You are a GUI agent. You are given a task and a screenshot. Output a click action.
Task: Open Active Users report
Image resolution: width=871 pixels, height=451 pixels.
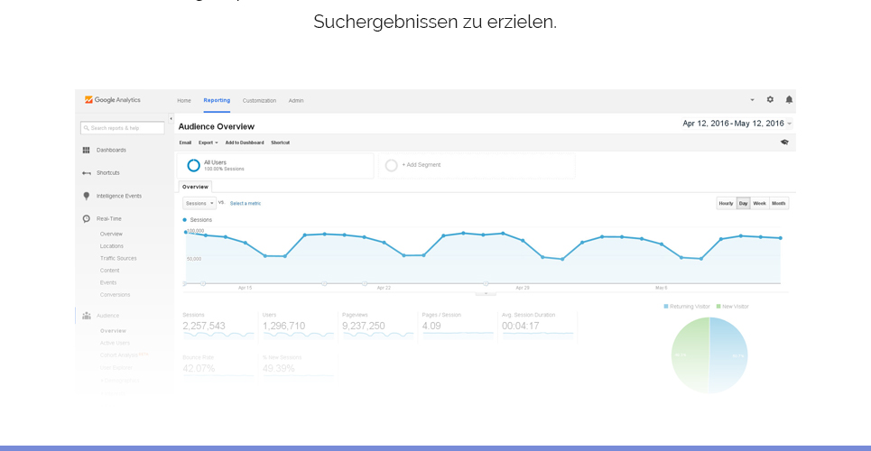(x=115, y=343)
